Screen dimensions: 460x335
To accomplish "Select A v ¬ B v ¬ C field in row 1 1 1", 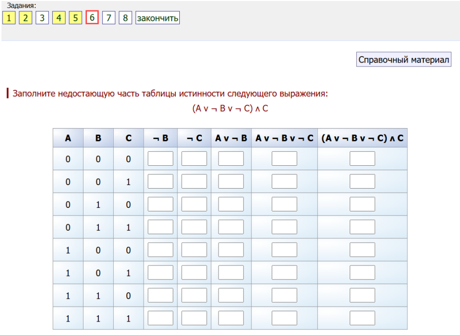I will [284, 318].
